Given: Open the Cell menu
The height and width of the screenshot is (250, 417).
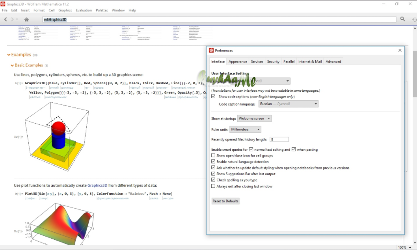Looking at the screenshot, I should 52,10.
